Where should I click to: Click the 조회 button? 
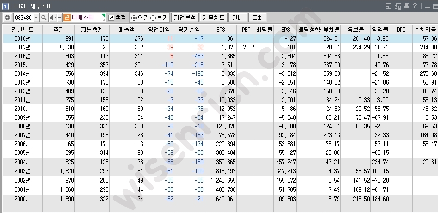[258, 18]
